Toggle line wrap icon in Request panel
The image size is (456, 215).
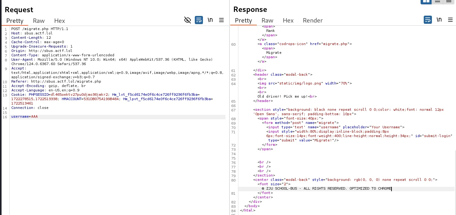tap(199, 20)
